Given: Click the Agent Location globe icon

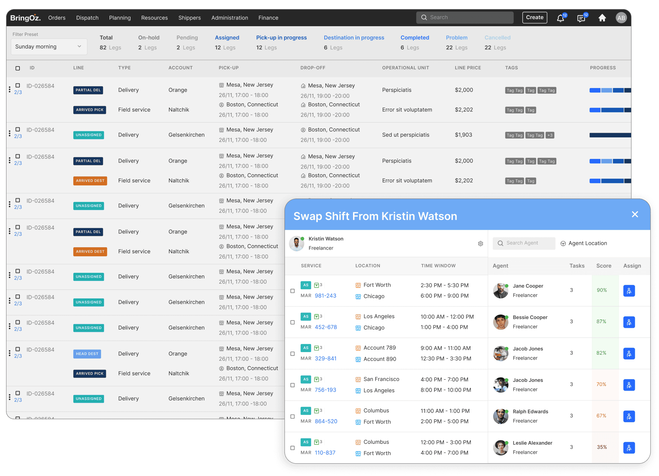Looking at the screenshot, I should 563,244.
